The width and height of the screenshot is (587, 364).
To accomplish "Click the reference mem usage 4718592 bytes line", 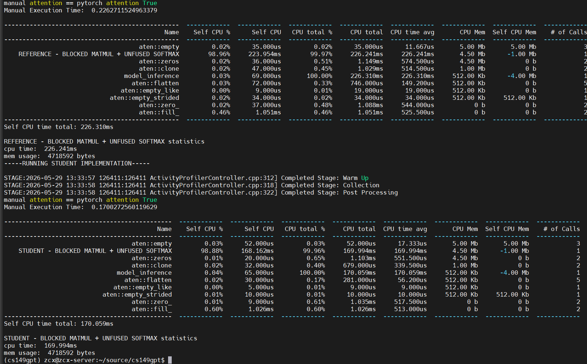I will pyautogui.click(x=50, y=156).
